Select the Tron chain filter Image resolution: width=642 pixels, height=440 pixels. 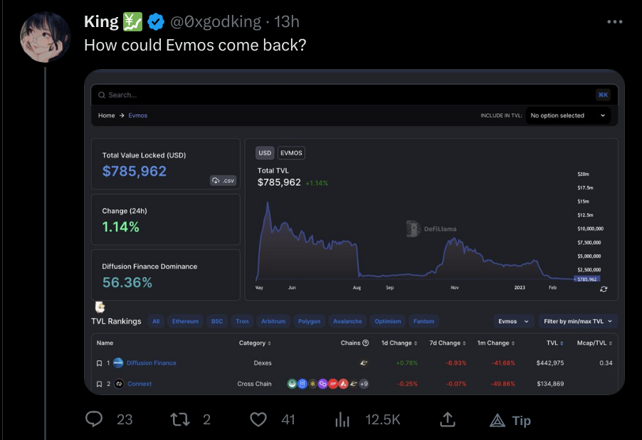pyautogui.click(x=242, y=321)
